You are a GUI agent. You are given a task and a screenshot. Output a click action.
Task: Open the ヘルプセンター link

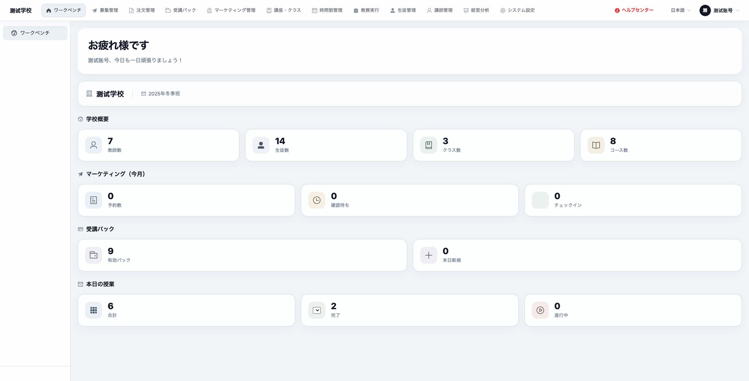tap(634, 10)
